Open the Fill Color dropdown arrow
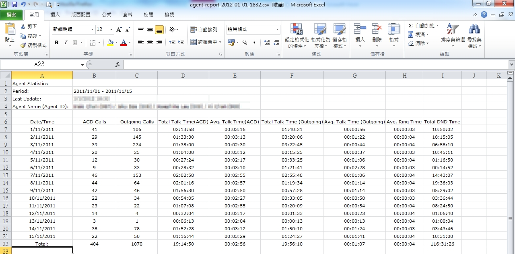Viewport: 515px width, 254px height. [116, 42]
